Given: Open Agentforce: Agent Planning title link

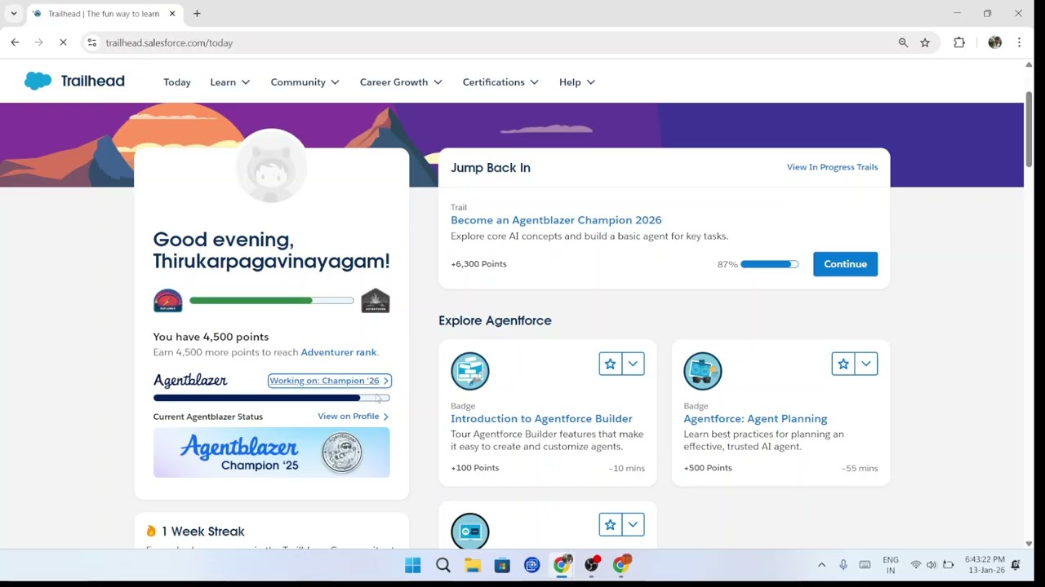Looking at the screenshot, I should (755, 419).
